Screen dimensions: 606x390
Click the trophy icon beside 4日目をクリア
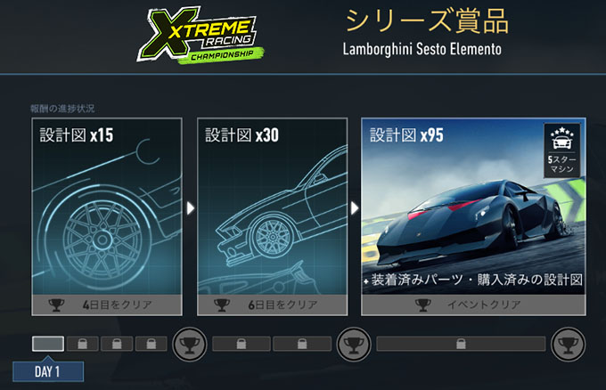coord(56,305)
